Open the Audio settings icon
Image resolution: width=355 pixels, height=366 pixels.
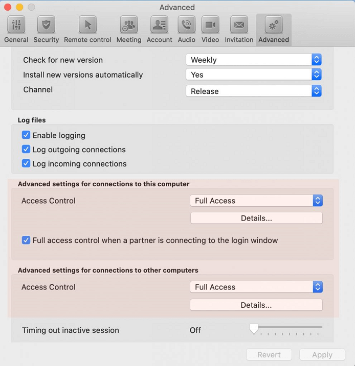[186, 25]
